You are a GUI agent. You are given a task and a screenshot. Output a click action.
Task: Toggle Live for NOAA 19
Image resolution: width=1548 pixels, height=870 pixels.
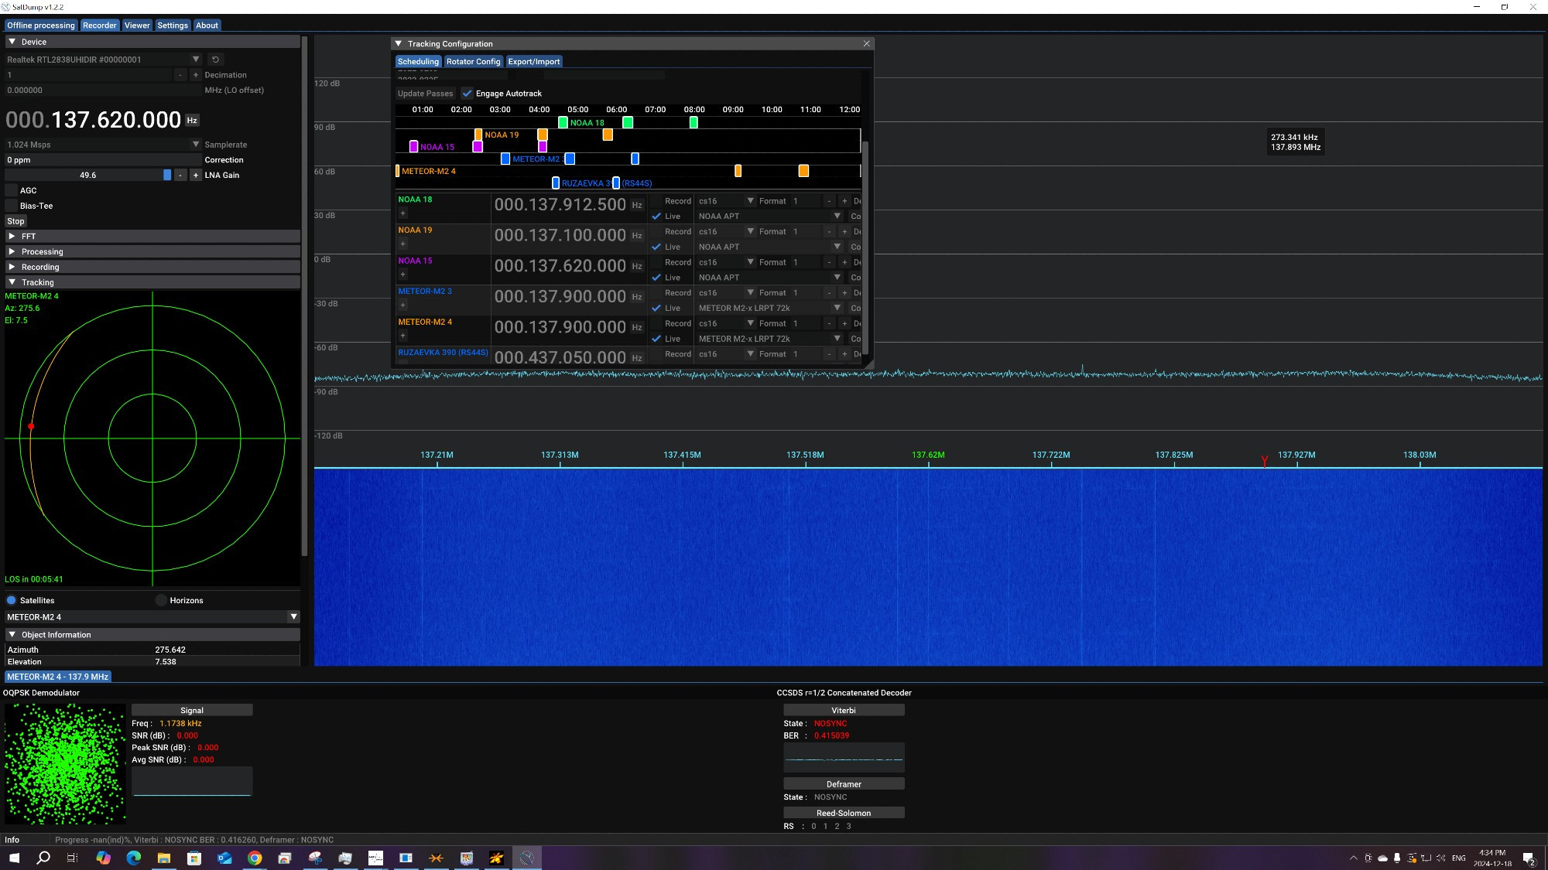(656, 247)
